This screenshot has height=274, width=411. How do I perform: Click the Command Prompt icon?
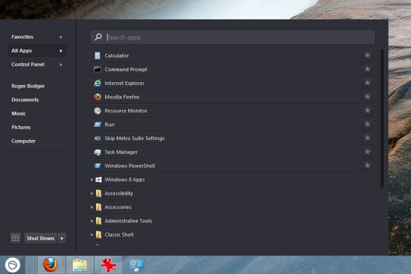tap(97, 69)
